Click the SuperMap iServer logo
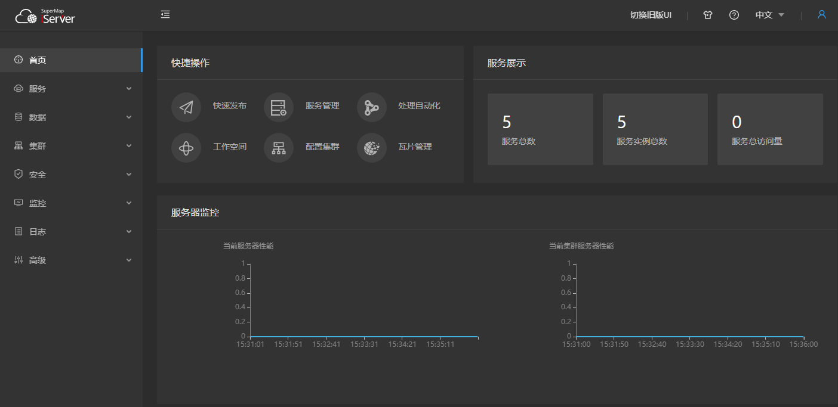838x407 pixels. (x=45, y=17)
